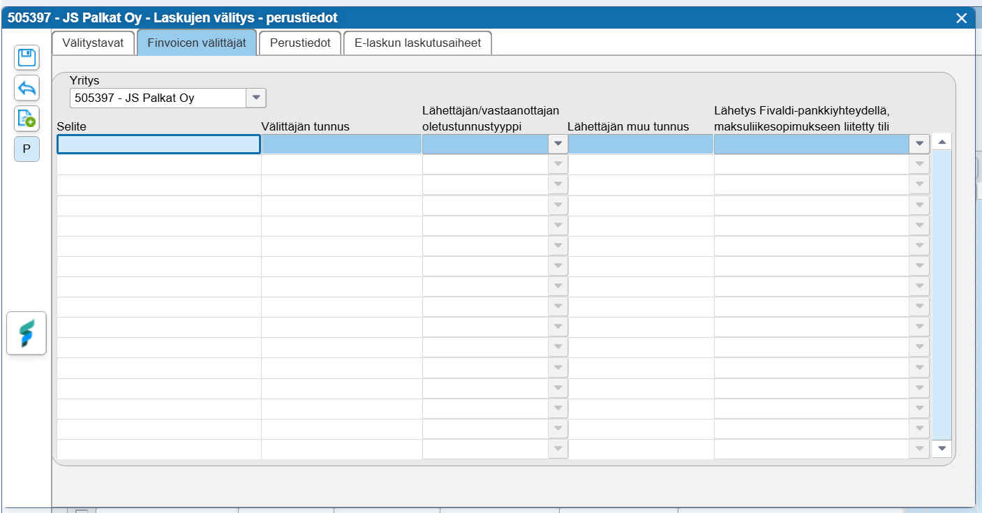The width and height of the screenshot is (982, 513).
Task: Click Lähetys Fivaldi-pankkiyhteydellä column header
Action: tap(802, 119)
